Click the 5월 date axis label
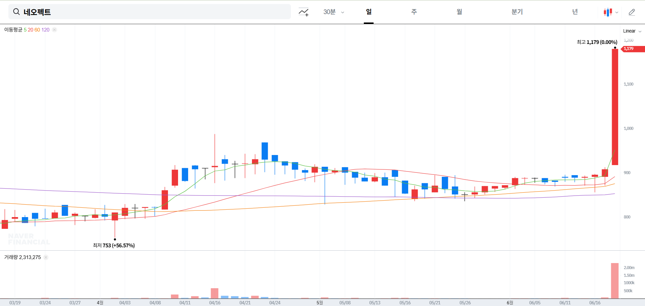Viewport: 645px width, 306px height. click(319, 303)
